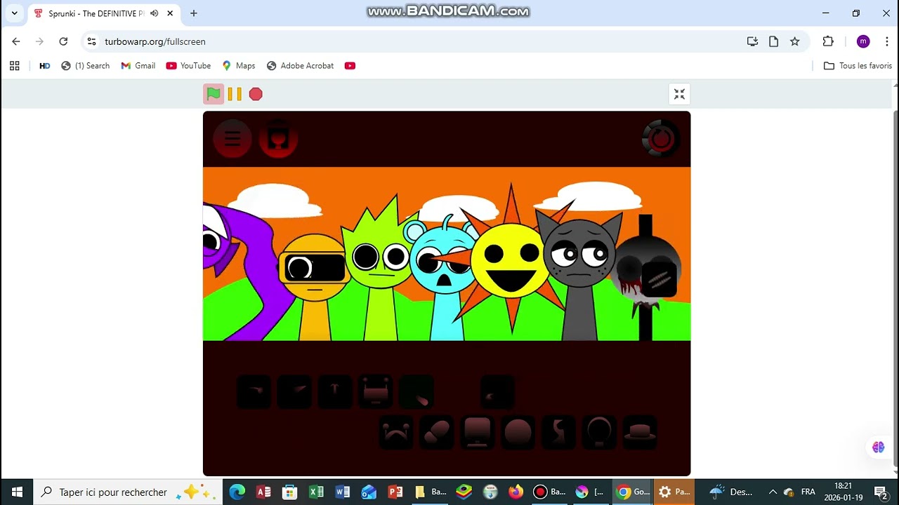Screen dimensions: 899x505
Task: Close the Sprunki browser tab
Action: coord(170,13)
